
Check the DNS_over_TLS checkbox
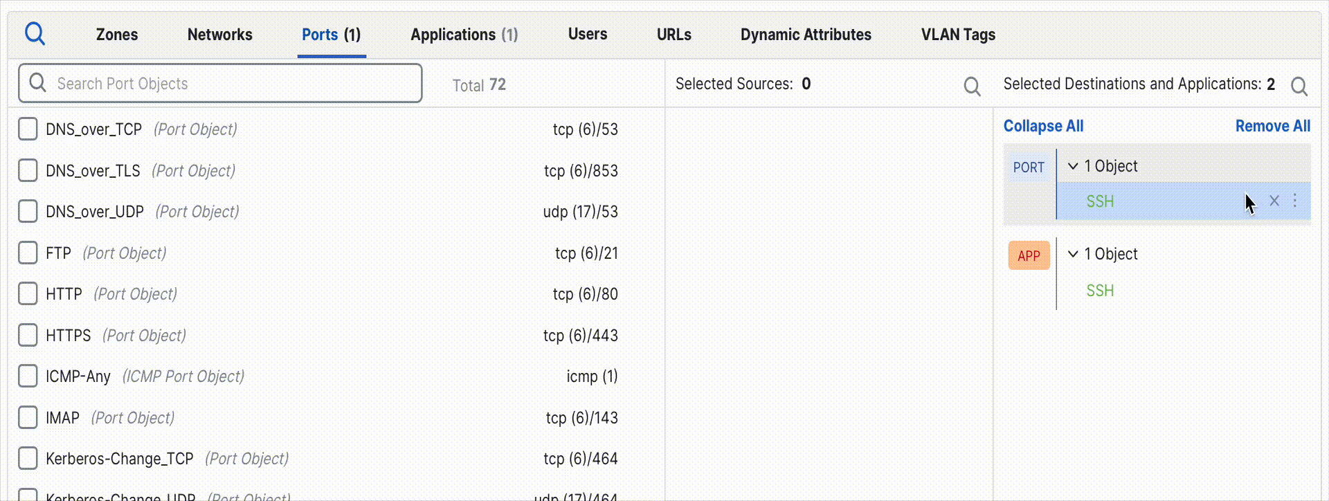(x=28, y=170)
